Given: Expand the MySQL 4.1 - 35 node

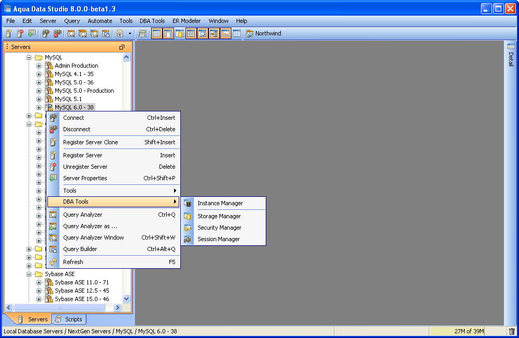Looking at the screenshot, I should pos(39,74).
